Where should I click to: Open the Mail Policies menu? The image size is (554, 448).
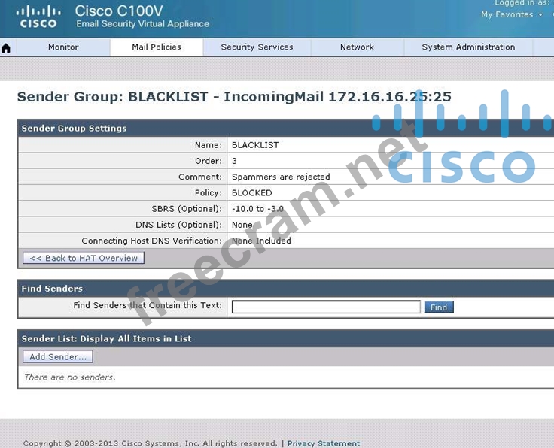(x=157, y=47)
